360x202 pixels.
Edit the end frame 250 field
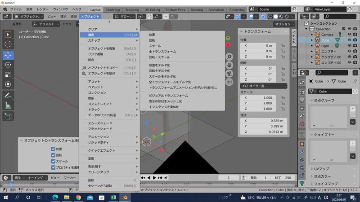click(283, 178)
